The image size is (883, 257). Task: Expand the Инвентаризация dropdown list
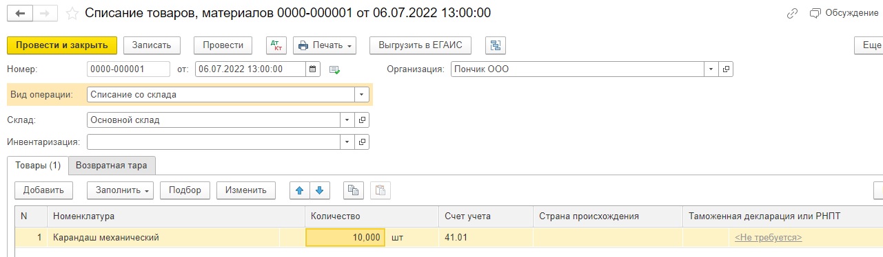348,142
